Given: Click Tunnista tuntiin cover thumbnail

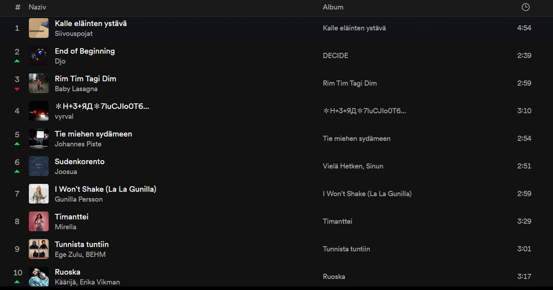Looking at the screenshot, I should (39, 248).
